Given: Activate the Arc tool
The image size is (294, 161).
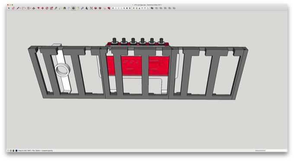Looking at the screenshot, I should coord(23,8).
